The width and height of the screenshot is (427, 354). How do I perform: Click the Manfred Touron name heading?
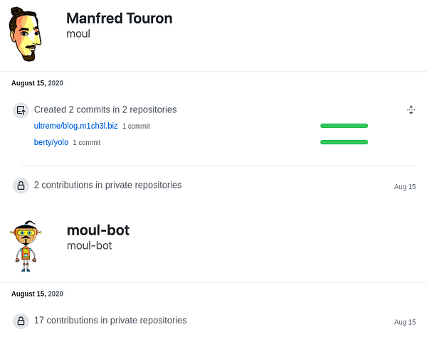(119, 18)
